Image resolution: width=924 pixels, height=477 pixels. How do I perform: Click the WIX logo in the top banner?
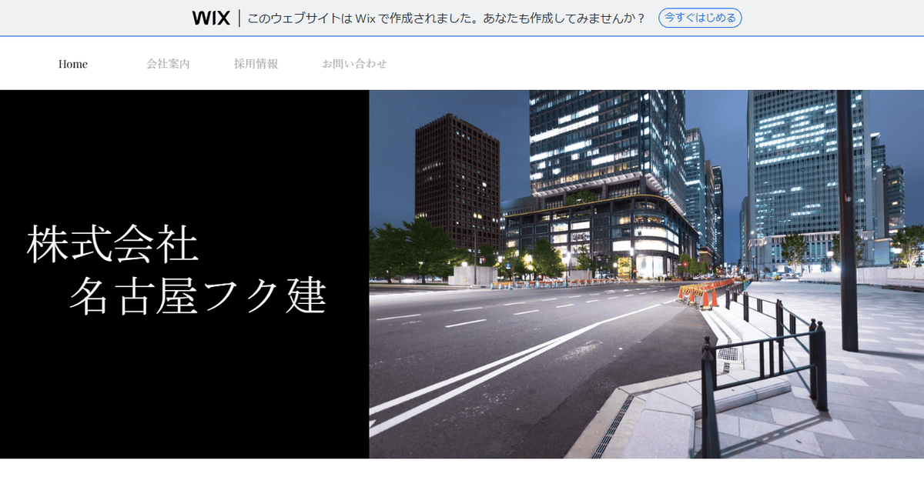pos(209,17)
